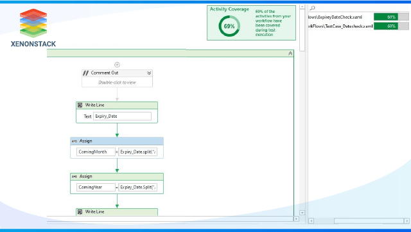The height and width of the screenshot is (232, 411).
Task: Click the search magnifier icon
Action: (312, 8)
